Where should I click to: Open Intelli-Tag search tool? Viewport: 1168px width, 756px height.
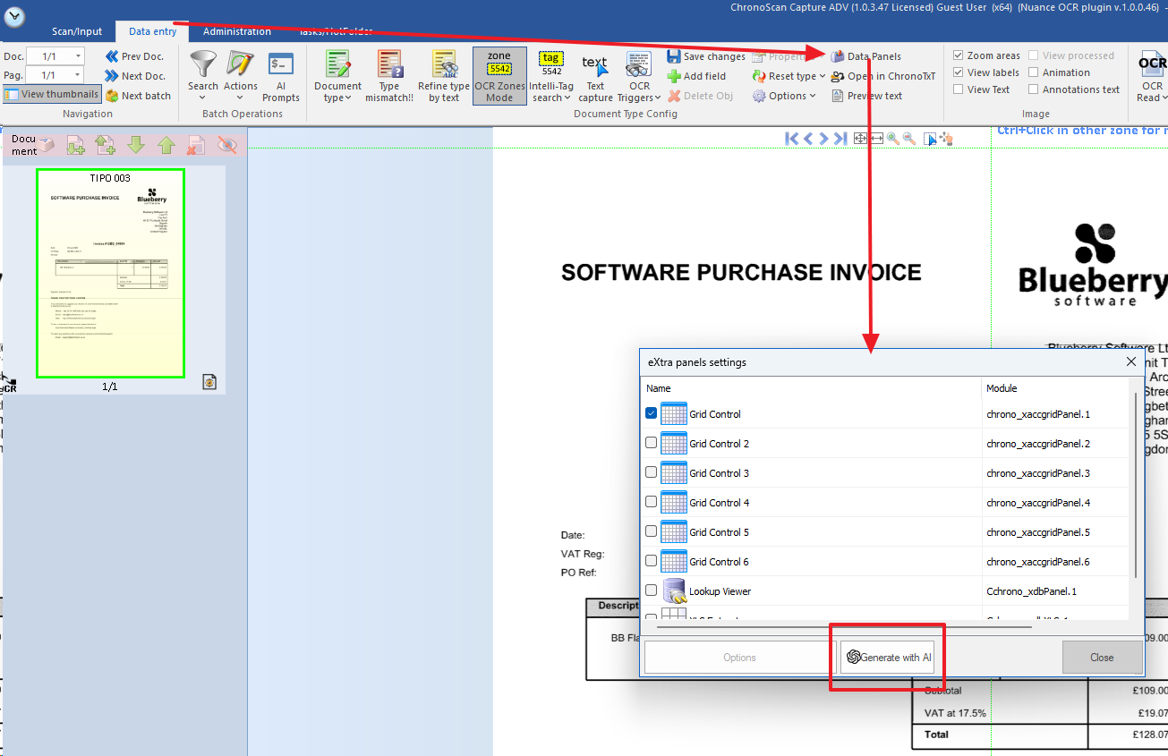coord(551,77)
